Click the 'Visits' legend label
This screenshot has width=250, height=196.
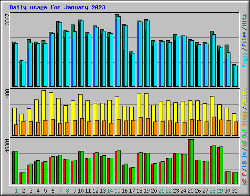(x=245, y=97)
